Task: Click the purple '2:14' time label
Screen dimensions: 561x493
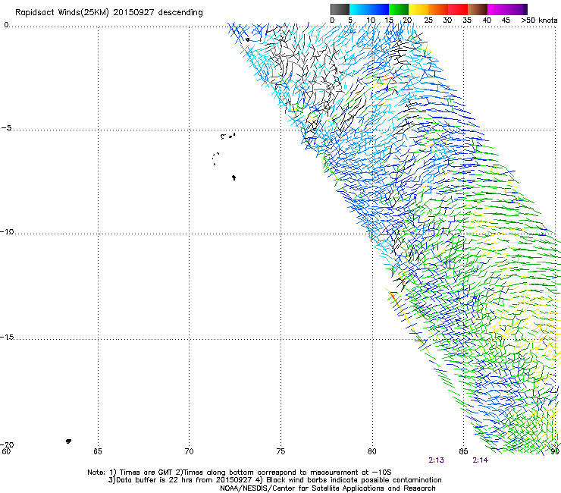Action: click(x=480, y=460)
